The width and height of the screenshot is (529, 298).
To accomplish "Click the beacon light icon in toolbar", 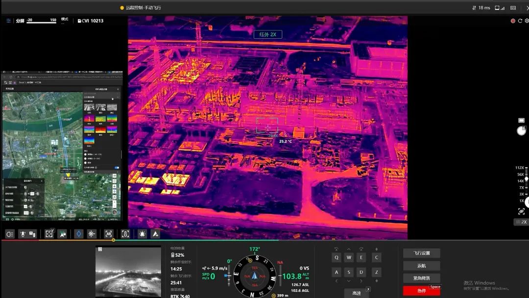I will 142,234.
